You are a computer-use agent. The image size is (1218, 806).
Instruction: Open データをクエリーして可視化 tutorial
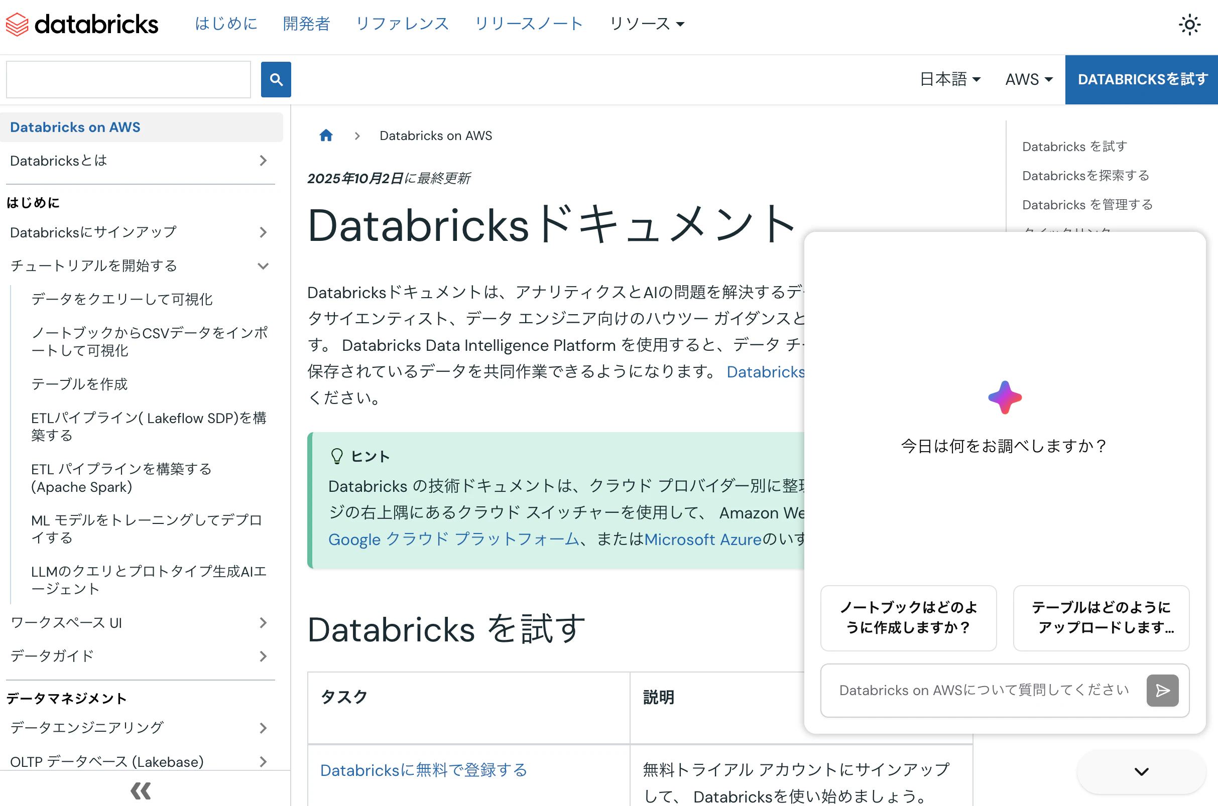coord(122,299)
